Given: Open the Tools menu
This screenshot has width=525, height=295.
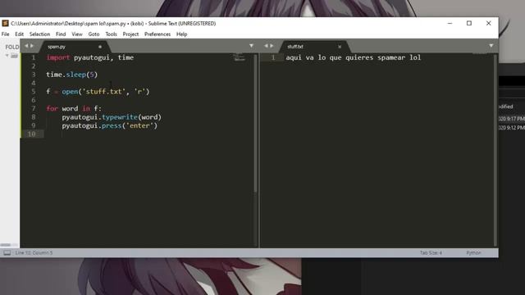Looking at the screenshot, I should (112, 34).
